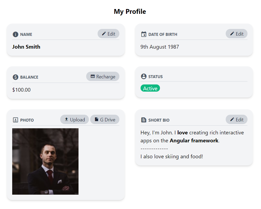Image resolution: width=261 pixels, height=209 pixels.
Task: Click the credit card icon on Recharge
Action: point(93,76)
